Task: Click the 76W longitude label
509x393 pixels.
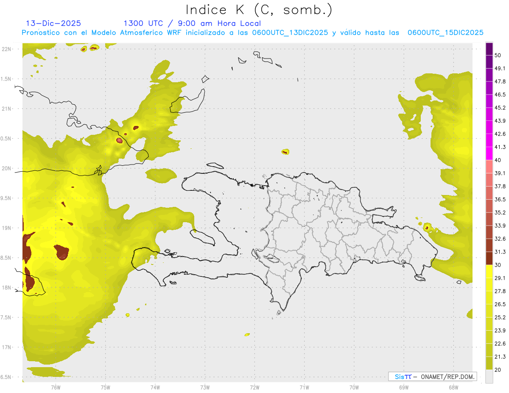Action: (x=56, y=387)
